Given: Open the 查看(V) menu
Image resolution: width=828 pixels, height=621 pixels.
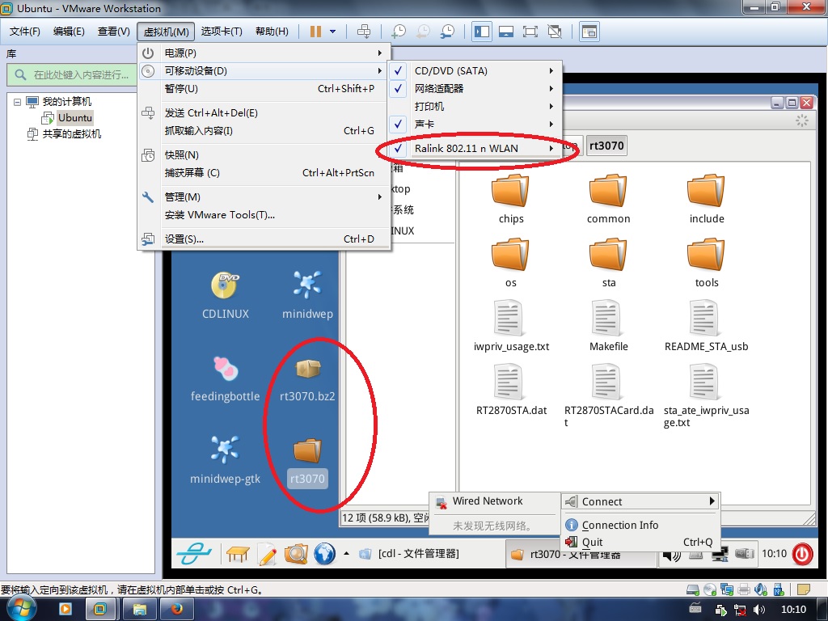Looking at the screenshot, I should [113, 32].
